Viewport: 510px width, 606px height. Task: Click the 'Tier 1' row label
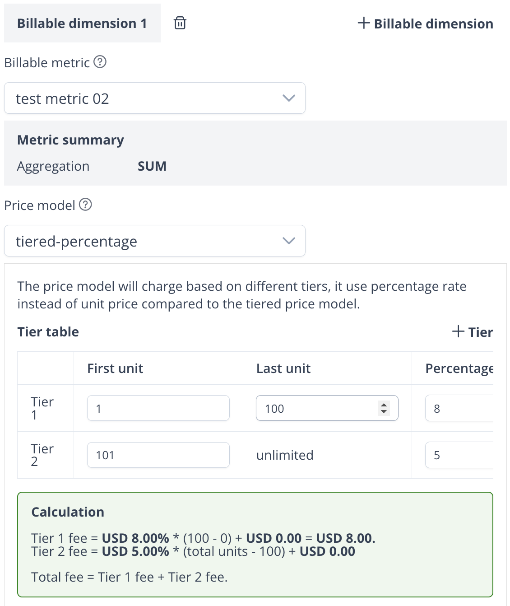pyautogui.click(x=42, y=408)
